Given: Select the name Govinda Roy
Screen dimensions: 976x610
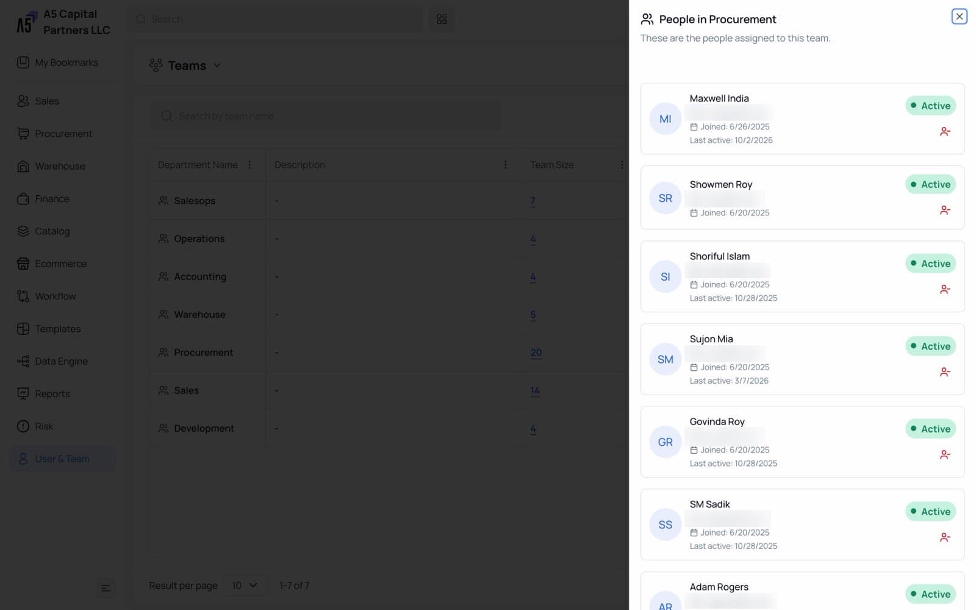Looking at the screenshot, I should (717, 422).
